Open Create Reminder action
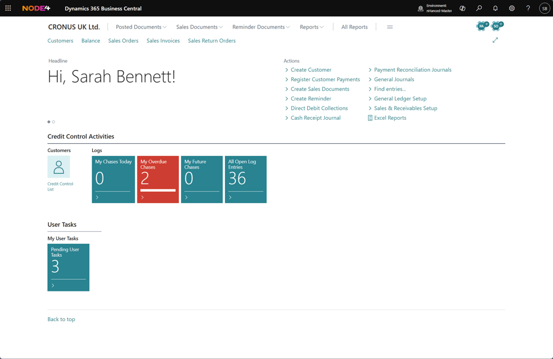Image resolution: width=553 pixels, height=359 pixels. (311, 98)
